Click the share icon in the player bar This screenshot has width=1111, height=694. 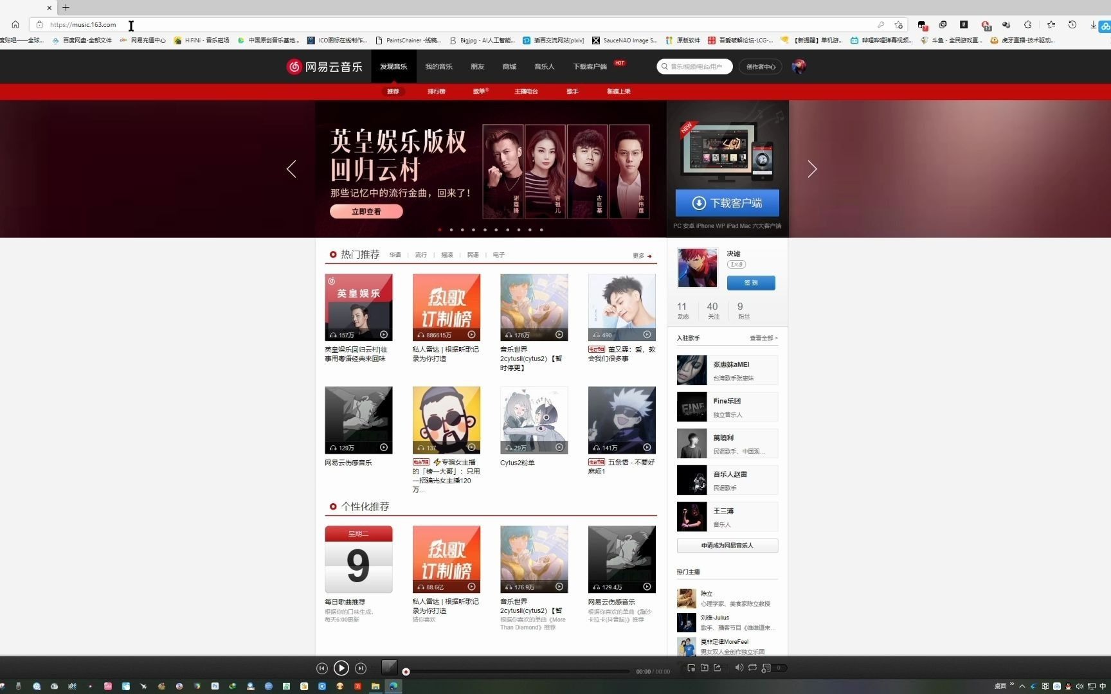(718, 668)
